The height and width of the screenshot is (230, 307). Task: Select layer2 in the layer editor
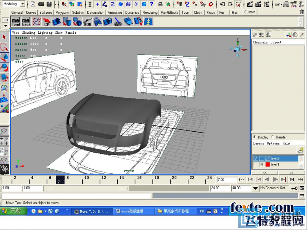click(275, 158)
